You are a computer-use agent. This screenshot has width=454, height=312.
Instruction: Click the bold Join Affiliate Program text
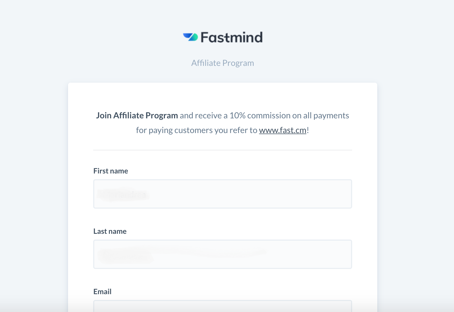[x=137, y=115]
